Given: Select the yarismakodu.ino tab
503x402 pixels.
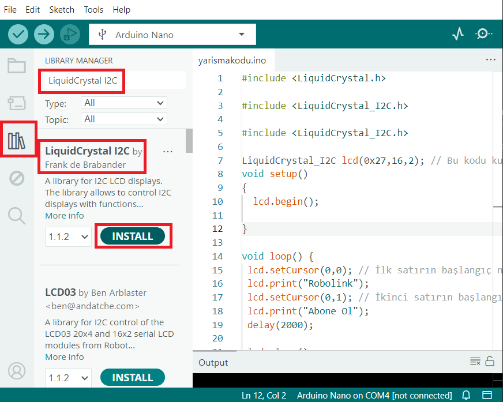Looking at the screenshot, I should (x=232, y=60).
